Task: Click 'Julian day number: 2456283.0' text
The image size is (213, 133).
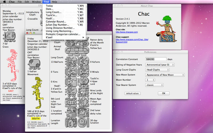Action: 37,48
